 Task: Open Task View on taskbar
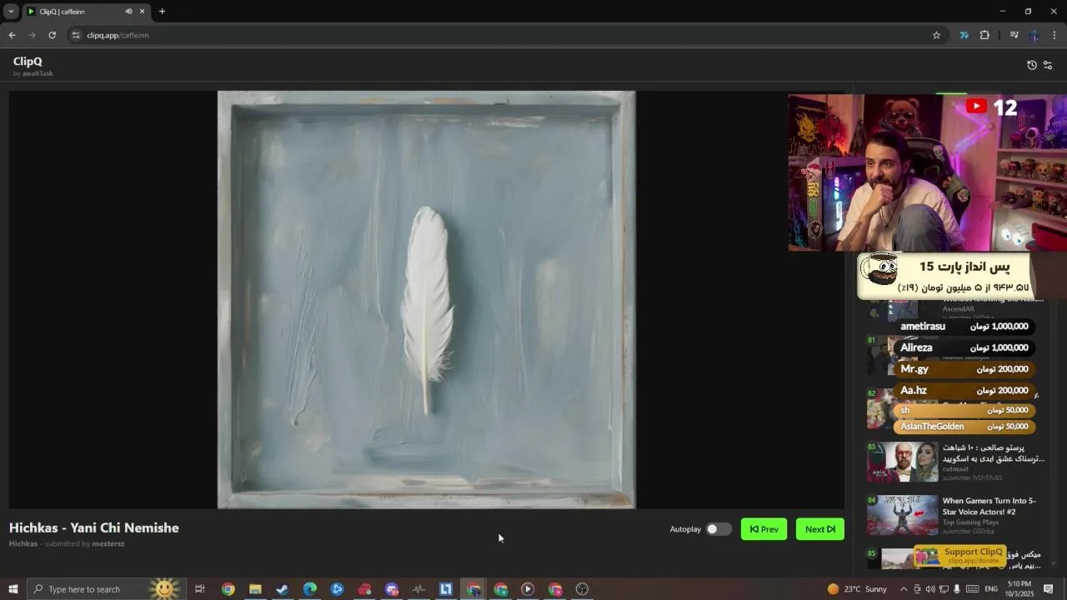tap(200, 589)
